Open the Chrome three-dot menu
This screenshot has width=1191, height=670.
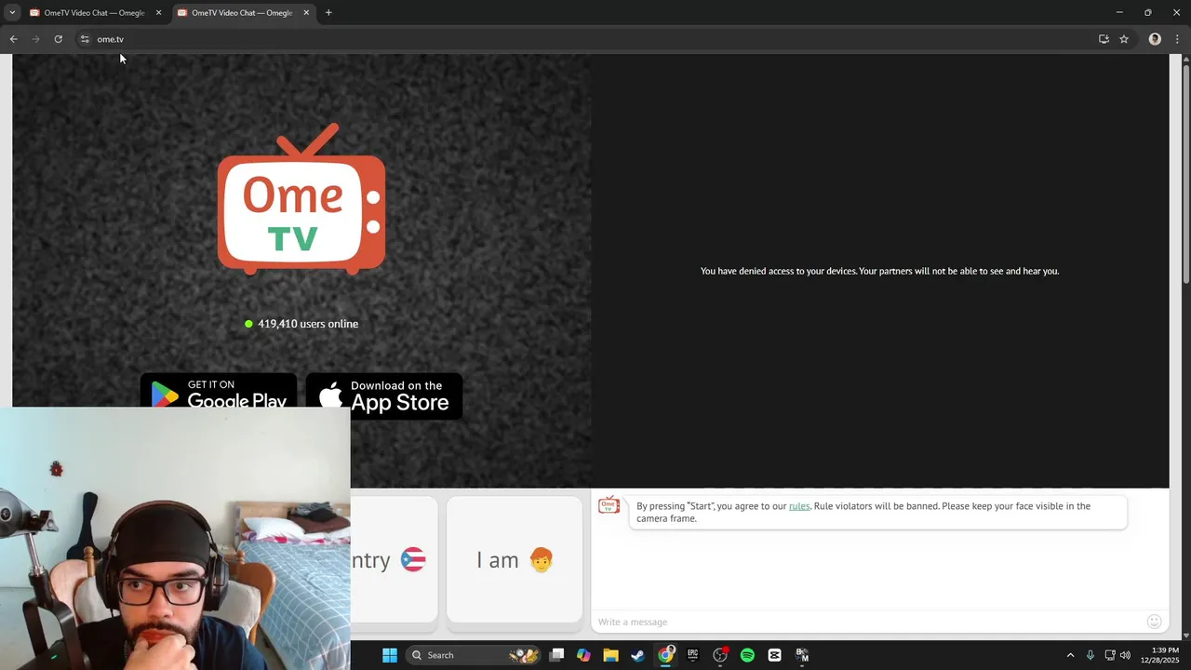(1178, 39)
